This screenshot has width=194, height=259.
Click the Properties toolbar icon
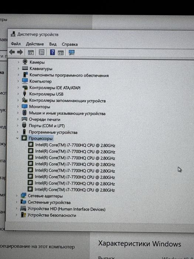click(x=41, y=53)
